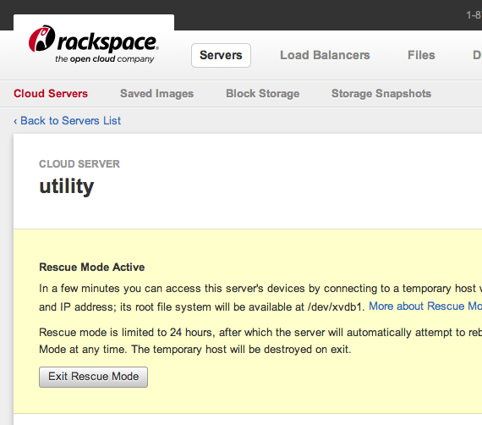This screenshot has width=482, height=425.
Task: Open More about Rescue Mode link
Action: pos(425,306)
